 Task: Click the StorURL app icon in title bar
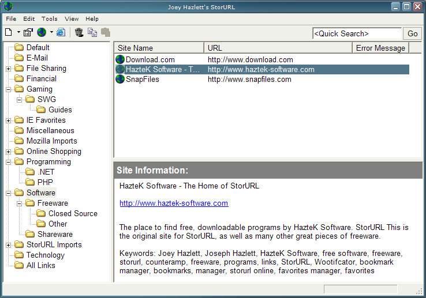tap(8, 6)
